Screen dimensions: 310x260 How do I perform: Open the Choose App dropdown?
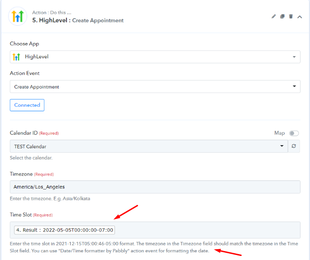coord(155,57)
